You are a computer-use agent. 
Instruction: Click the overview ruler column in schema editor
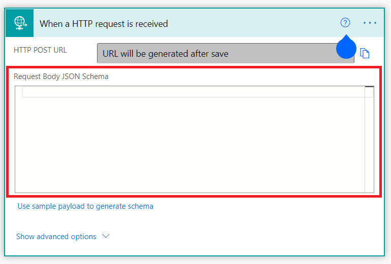coord(369,139)
